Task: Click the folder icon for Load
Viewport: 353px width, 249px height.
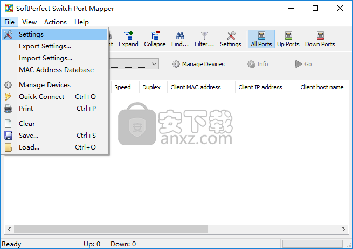Action: pyautogui.click(x=8, y=147)
